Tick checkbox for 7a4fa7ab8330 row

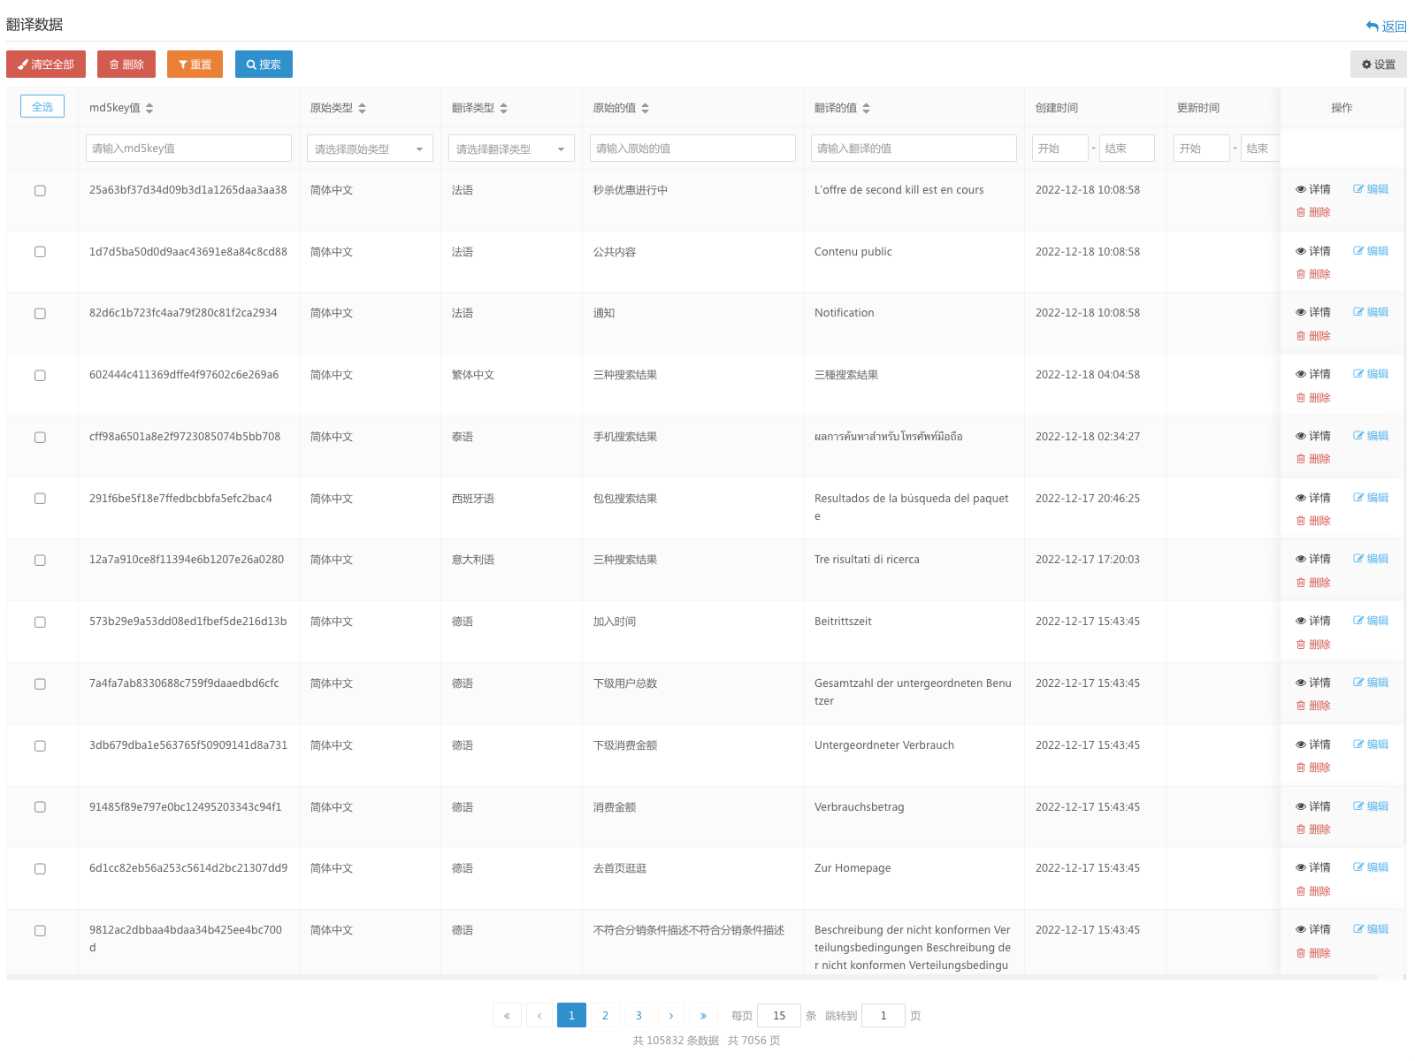pyautogui.click(x=40, y=684)
